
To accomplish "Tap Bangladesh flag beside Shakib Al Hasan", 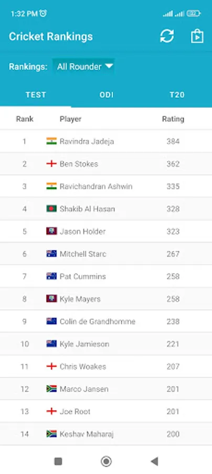I will pos(51,209).
